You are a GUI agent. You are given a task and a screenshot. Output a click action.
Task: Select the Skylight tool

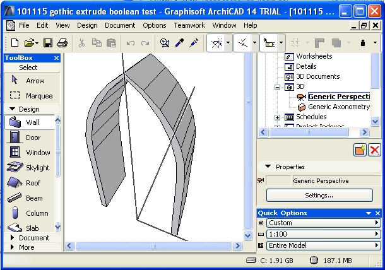[x=30, y=168]
